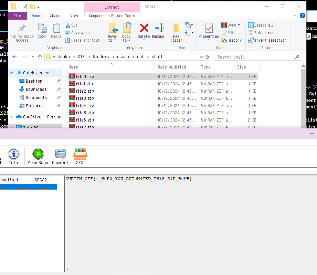Click Invert selection option
The image size is (317, 275).
click(267, 40)
